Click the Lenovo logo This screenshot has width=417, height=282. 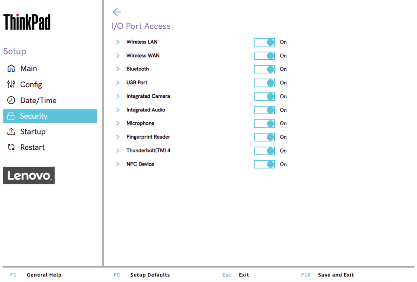pyautogui.click(x=29, y=175)
